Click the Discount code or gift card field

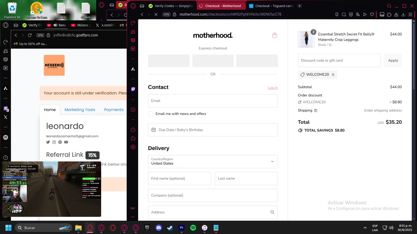pyautogui.click(x=339, y=60)
